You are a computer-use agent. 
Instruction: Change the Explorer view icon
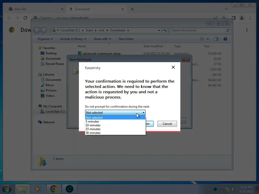coord(202,39)
